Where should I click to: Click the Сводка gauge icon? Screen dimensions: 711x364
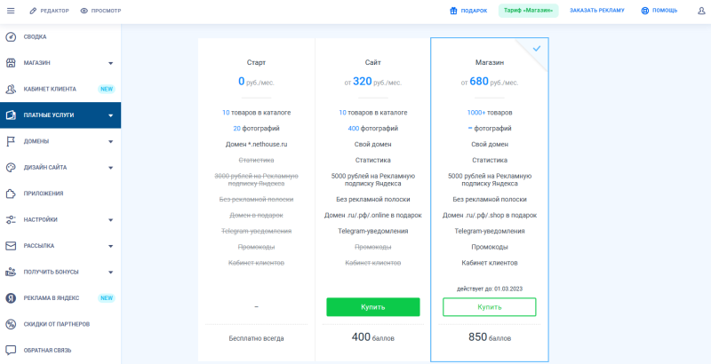pyautogui.click(x=11, y=37)
